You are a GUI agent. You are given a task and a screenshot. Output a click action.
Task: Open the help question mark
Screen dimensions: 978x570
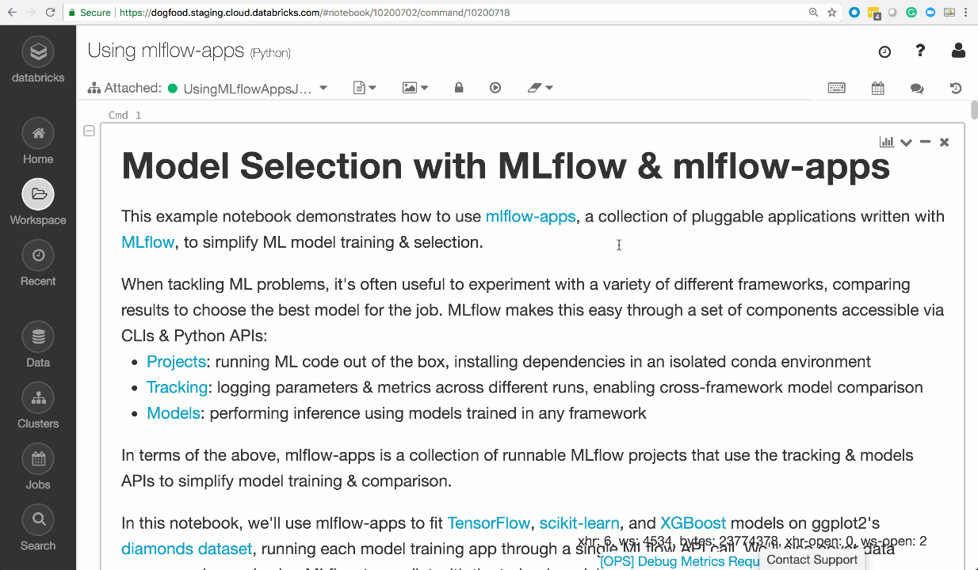(x=920, y=51)
